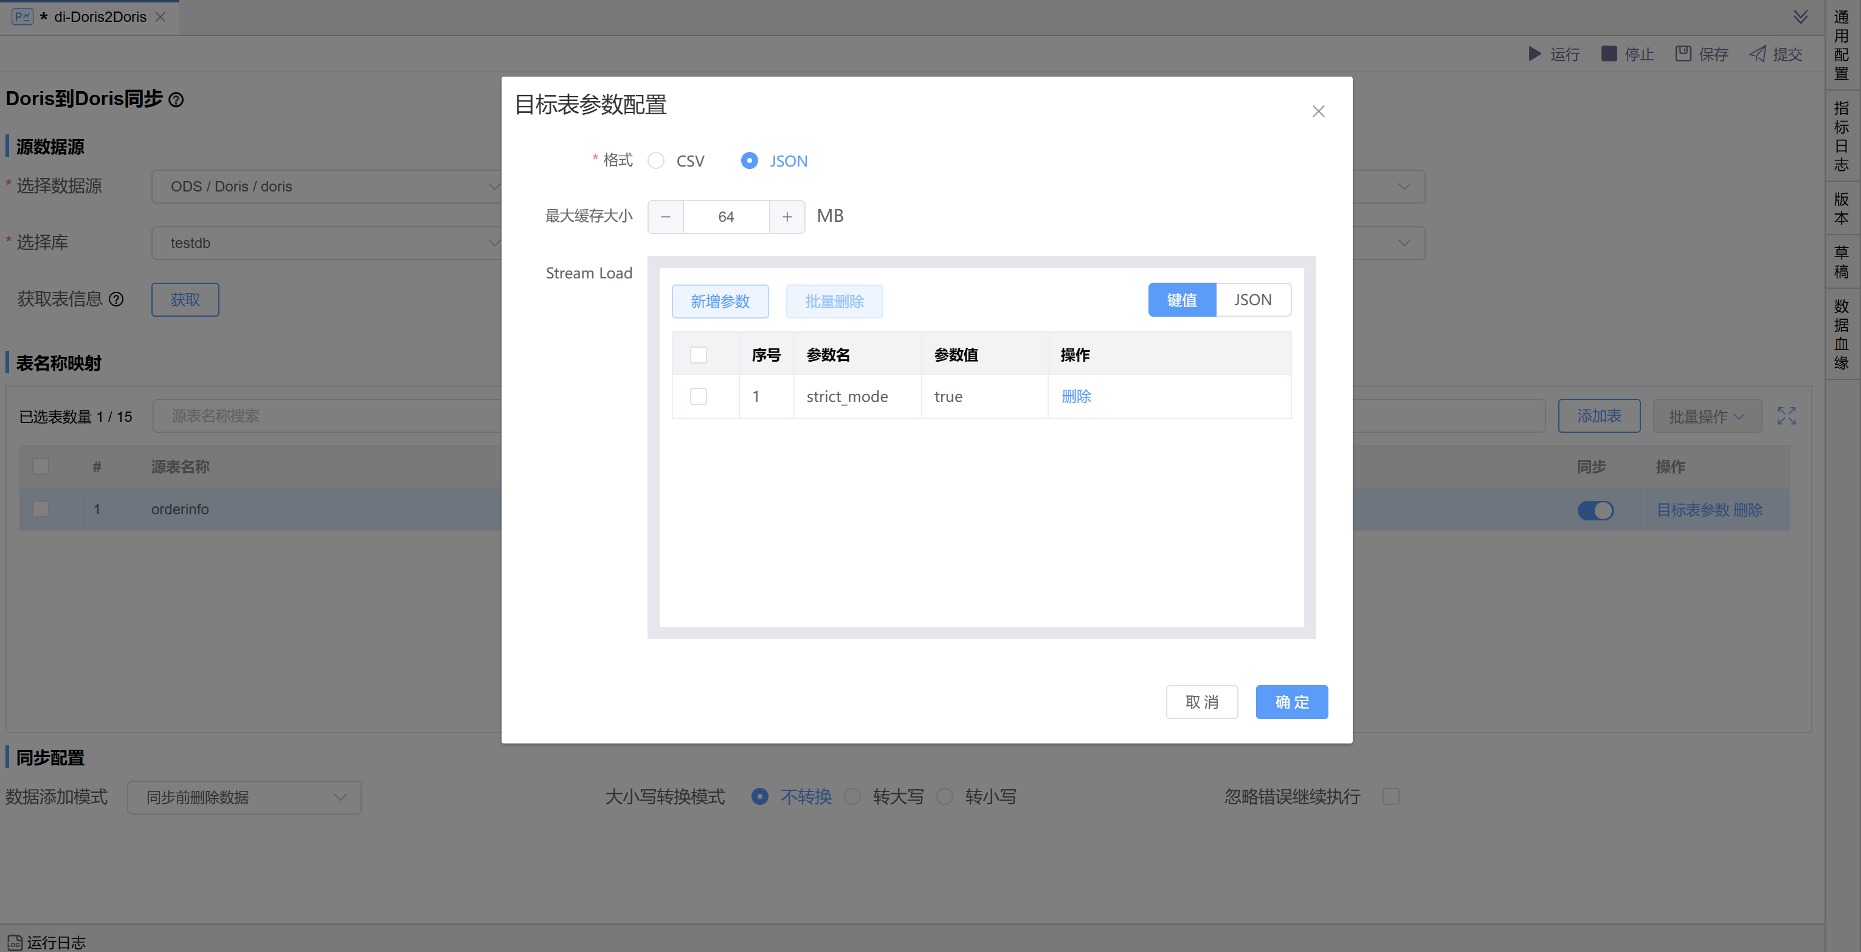The height and width of the screenshot is (952, 1861).
Task: Click the Save (保存) icon
Action: [x=1683, y=54]
